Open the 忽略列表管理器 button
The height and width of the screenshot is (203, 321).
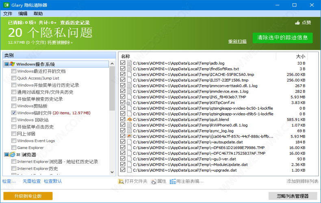[293, 196]
